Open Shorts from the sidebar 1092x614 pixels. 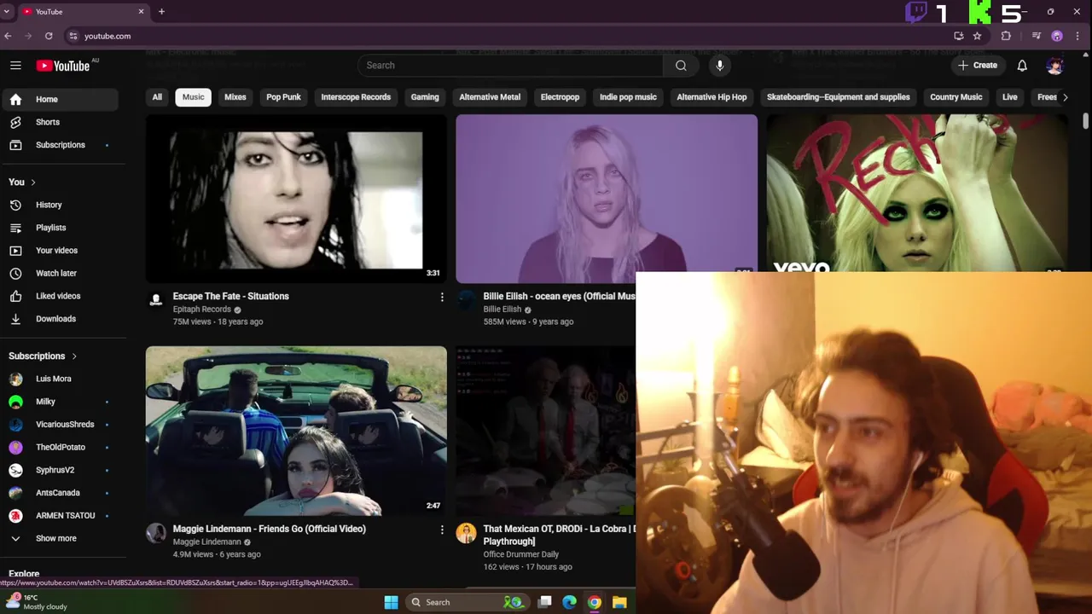pos(60,122)
